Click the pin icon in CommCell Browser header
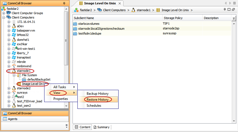Screen dimensions: 238x132 click(64, 3)
